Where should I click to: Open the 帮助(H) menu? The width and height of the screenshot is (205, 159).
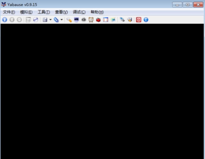(97, 12)
